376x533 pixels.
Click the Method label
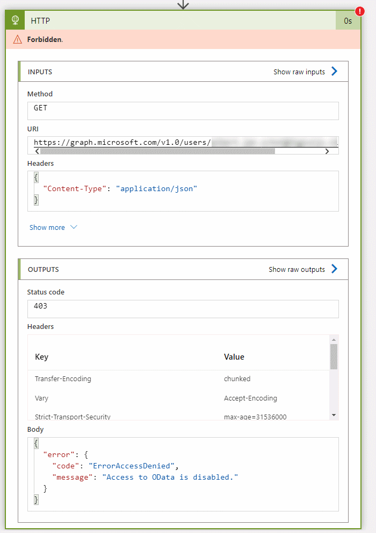tap(40, 94)
